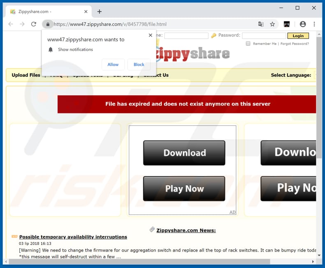This screenshot has width=325, height=268.
Task: Open the user profile icon
Action: 303,24
